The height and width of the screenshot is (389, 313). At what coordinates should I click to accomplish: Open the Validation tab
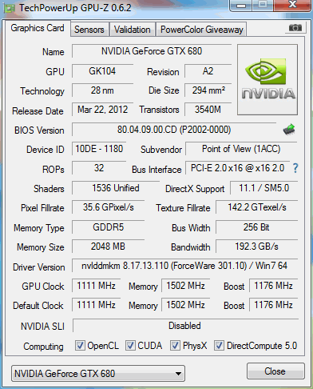[x=133, y=30]
